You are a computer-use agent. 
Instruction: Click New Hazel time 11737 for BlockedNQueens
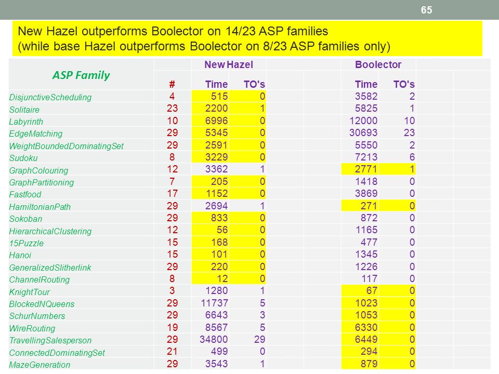point(214,303)
